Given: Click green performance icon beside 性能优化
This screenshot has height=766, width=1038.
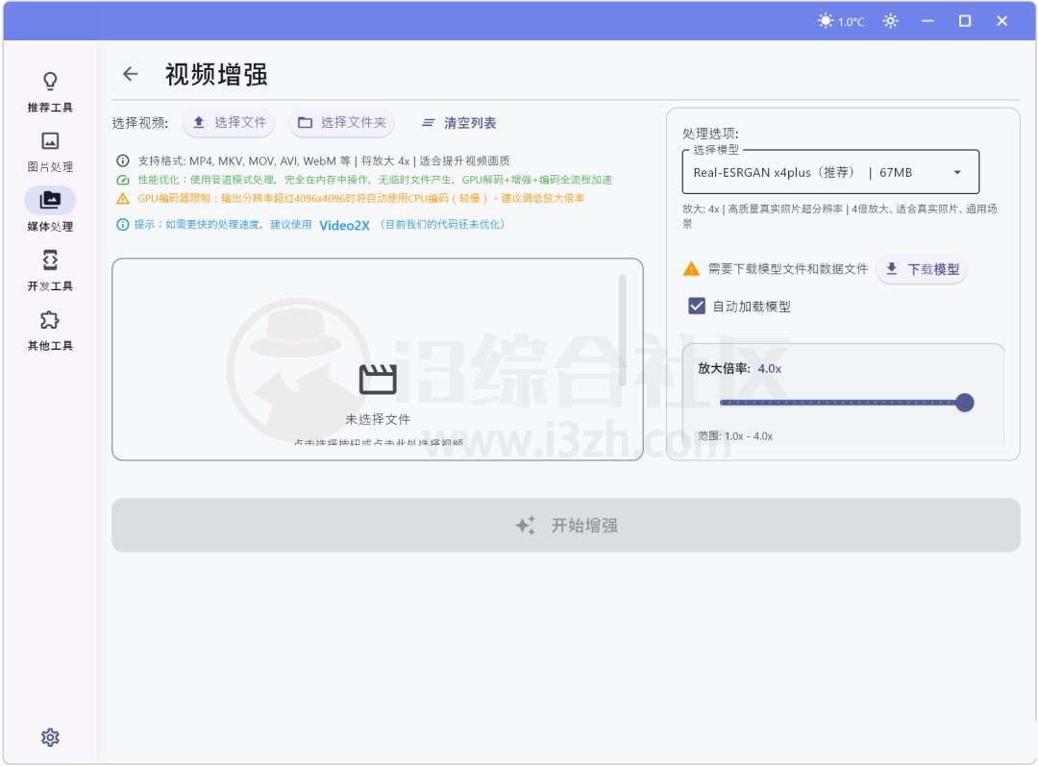Looking at the screenshot, I should [x=122, y=180].
